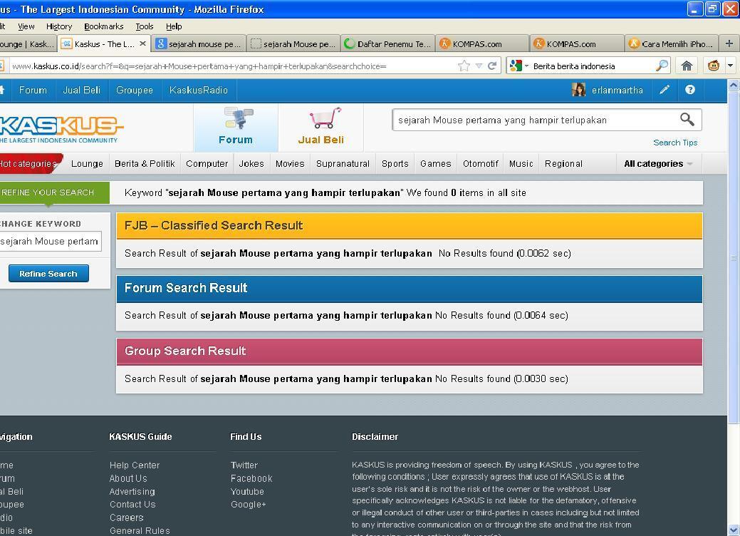Click the monkey face toolbar add-on icon
This screenshot has width=740, height=536.
(x=714, y=66)
